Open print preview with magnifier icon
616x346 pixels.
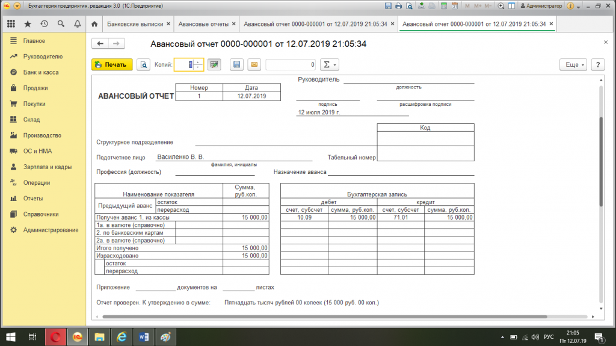(143, 64)
